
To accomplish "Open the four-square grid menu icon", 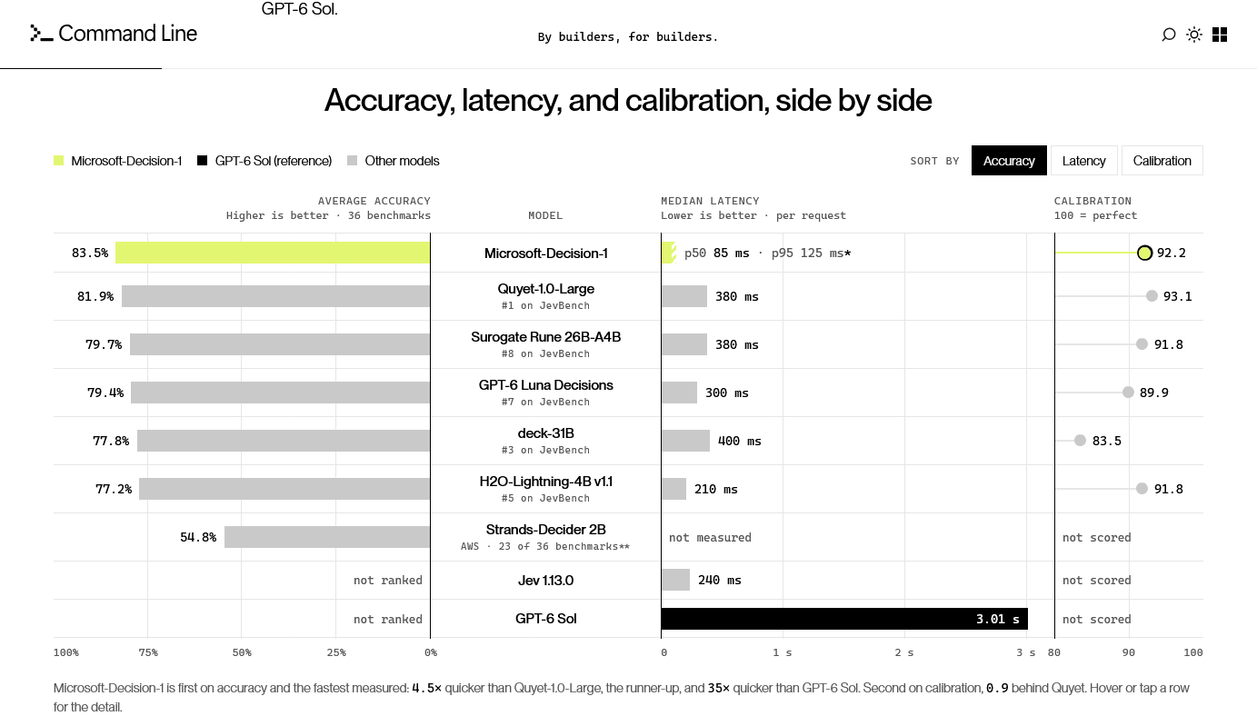I will tap(1220, 35).
